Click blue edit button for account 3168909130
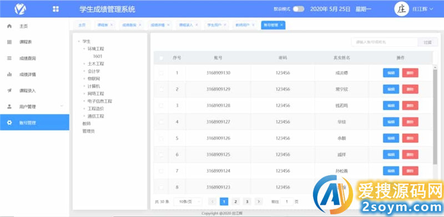Viewport: 444px width, 217px height. 391,73
